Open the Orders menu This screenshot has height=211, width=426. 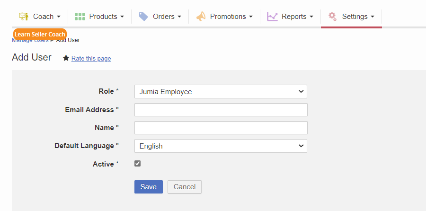click(164, 17)
